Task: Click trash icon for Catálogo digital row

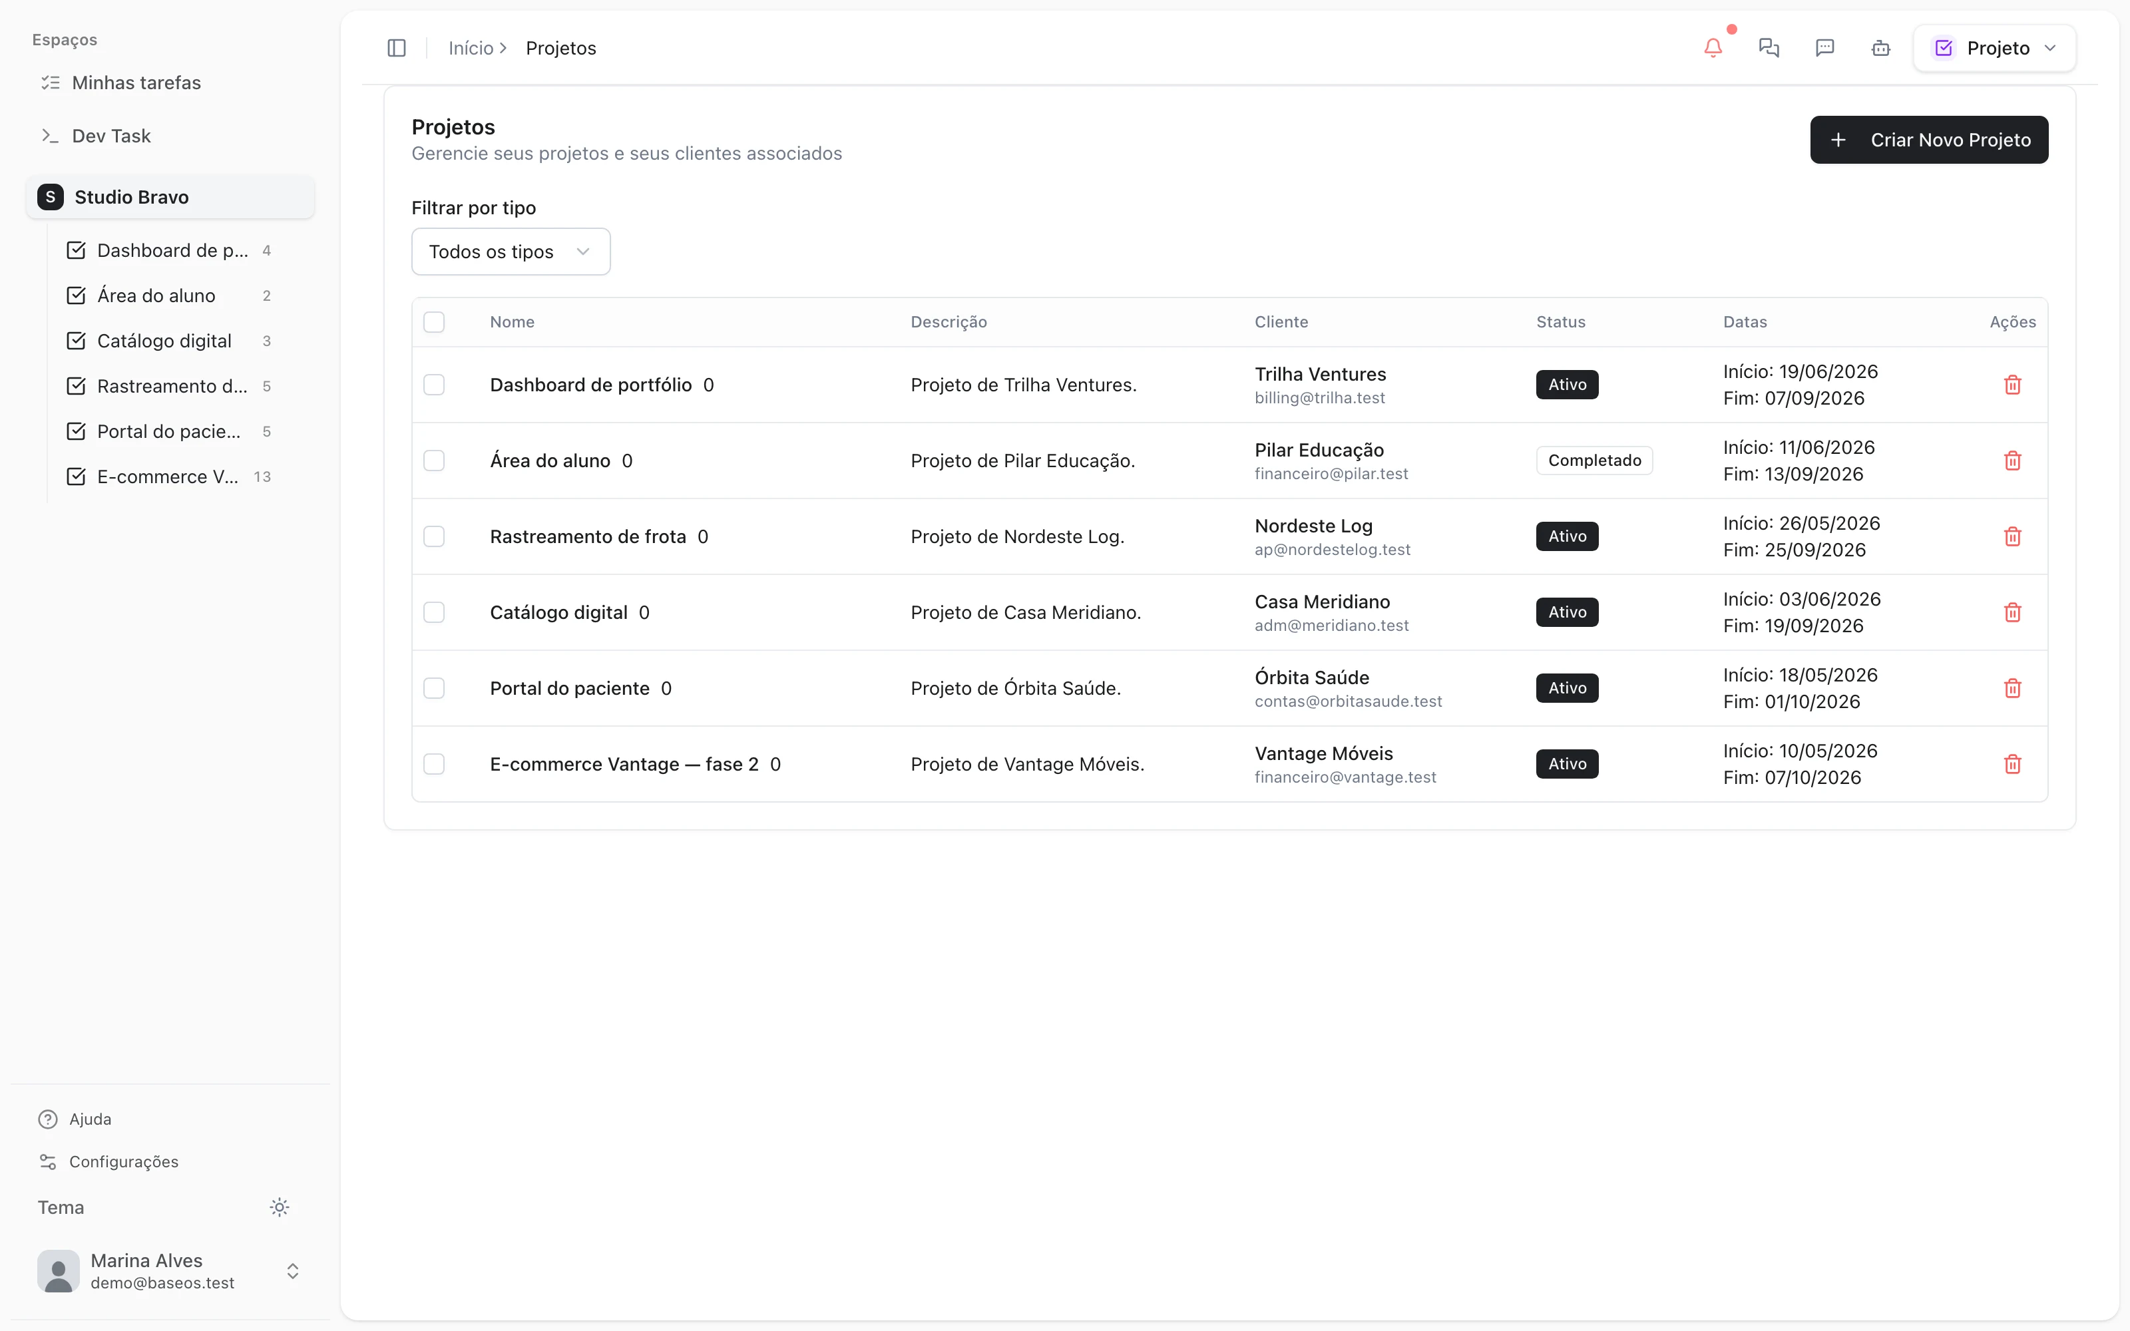Action: pyautogui.click(x=2012, y=612)
